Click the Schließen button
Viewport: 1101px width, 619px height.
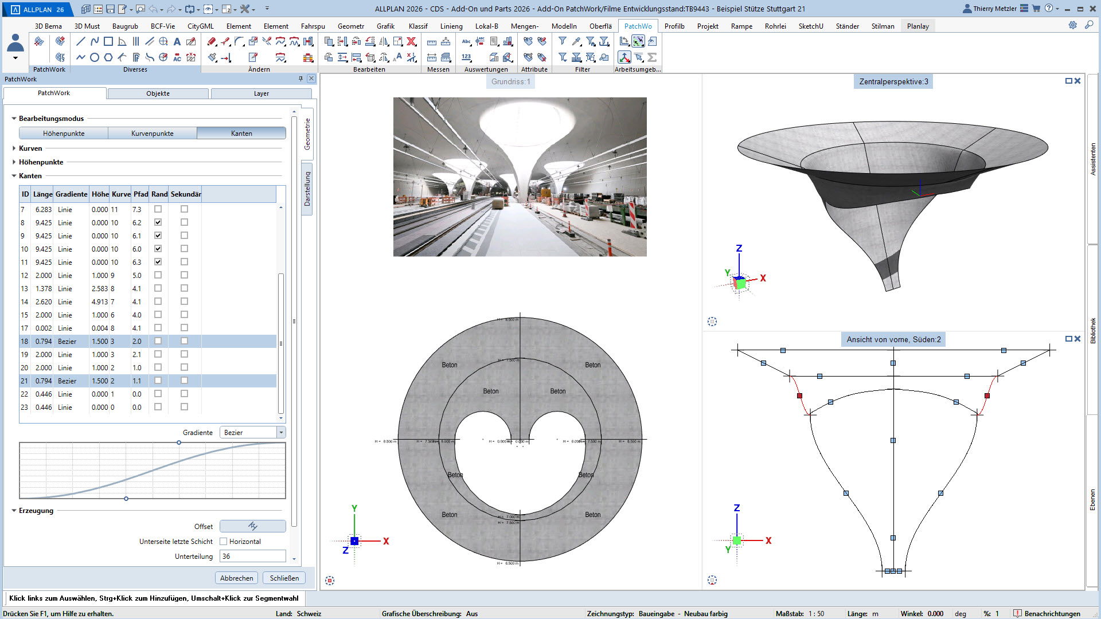point(284,578)
